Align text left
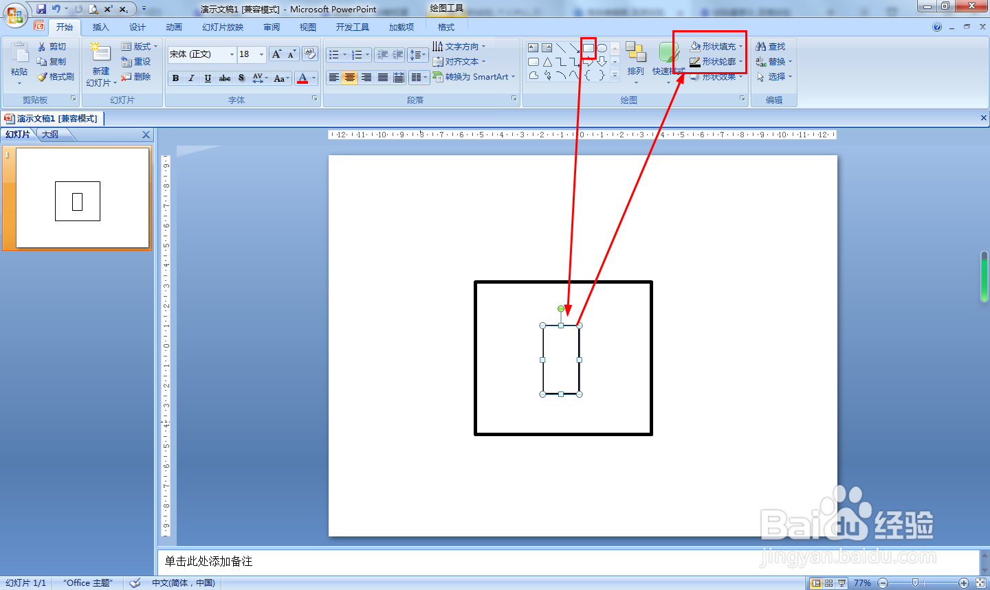Viewport: 990px width, 590px height. click(x=333, y=78)
